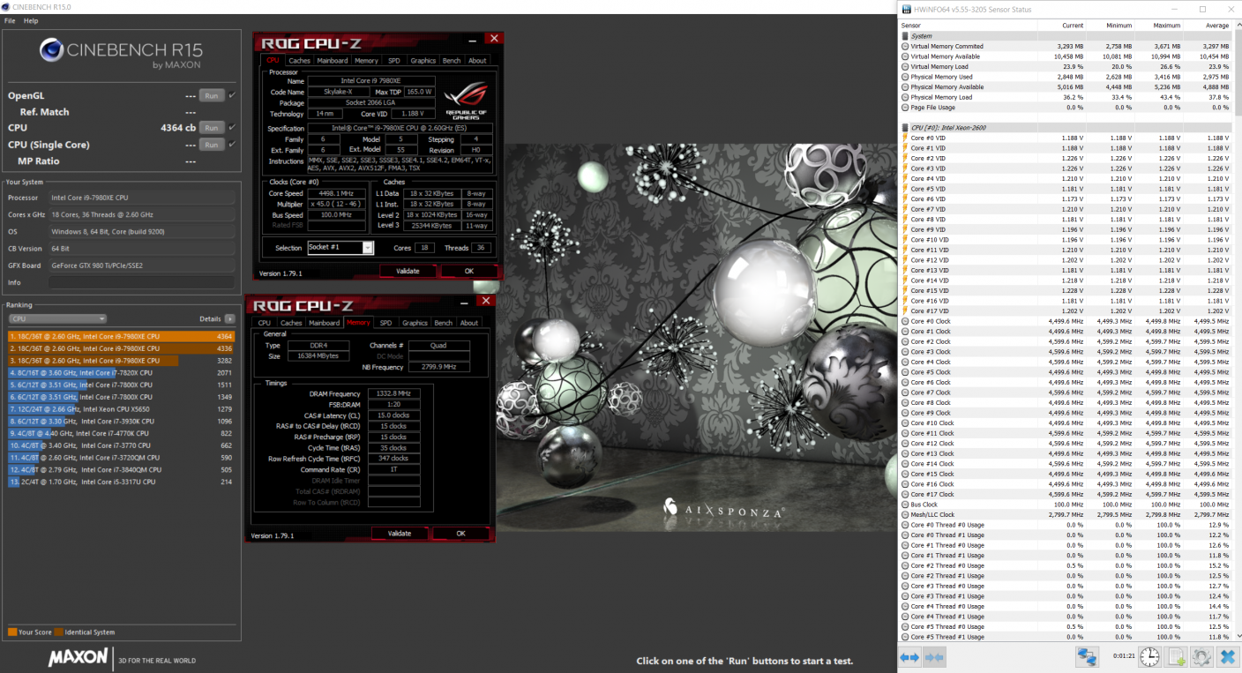Viewport: 1242px width, 673px height.
Task: Click Core #17 Clock sensor icon
Action: pyautogui.click(x=905, y=495)
